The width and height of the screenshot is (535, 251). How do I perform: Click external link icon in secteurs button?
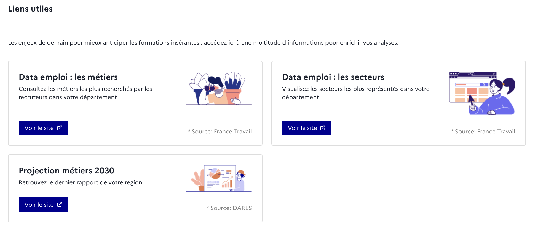click(323, 128)
